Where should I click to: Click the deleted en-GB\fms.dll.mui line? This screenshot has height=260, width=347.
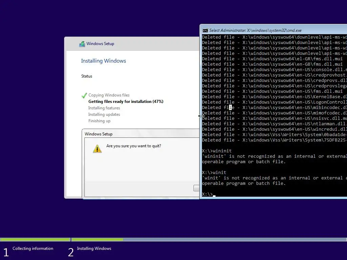272,64
